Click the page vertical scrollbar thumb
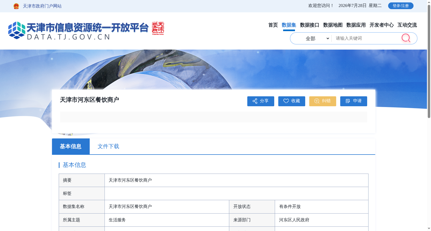 click(x=429, y=61)
